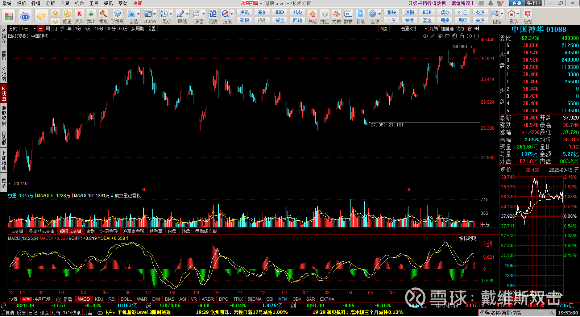
Task: Expand the 多窗 multi-window dropdown arrow
Action: click(x=204, y=14)
